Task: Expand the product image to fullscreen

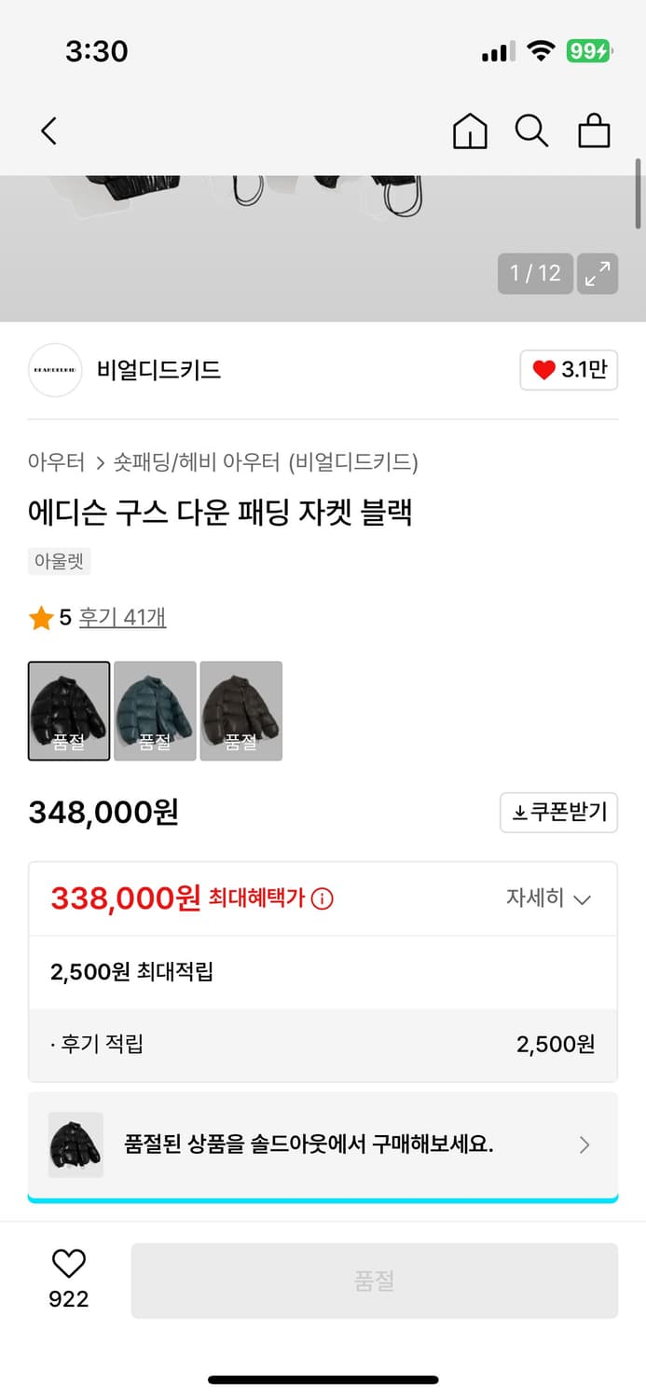Action: (598, 273)
